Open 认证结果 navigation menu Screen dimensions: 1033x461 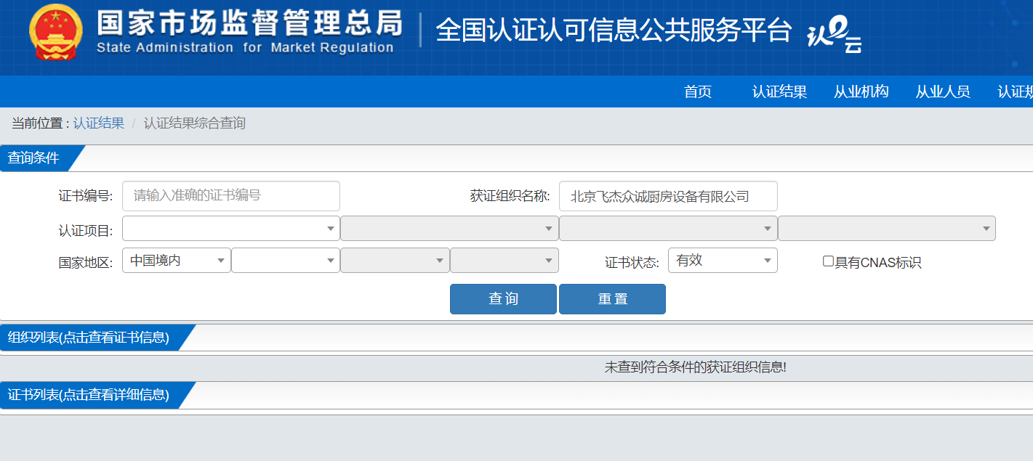click(779, 91)
